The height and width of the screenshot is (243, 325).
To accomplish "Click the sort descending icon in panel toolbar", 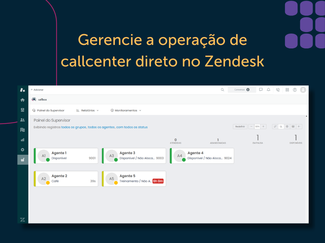I will 275,127.
